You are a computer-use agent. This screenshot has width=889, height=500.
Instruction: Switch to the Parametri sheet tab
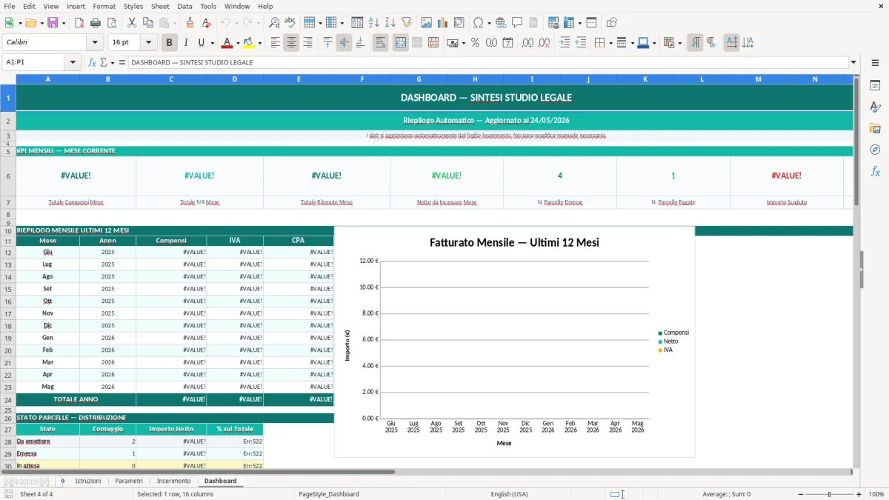(x=129, y=481)
